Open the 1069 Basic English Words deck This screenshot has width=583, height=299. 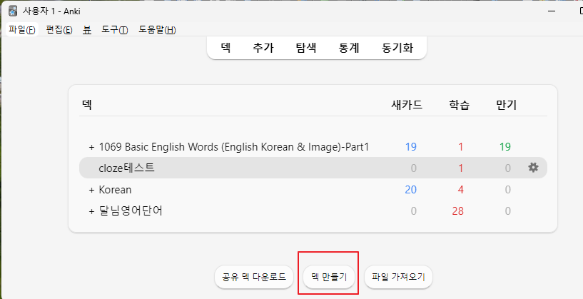click(x=234, y=147)
